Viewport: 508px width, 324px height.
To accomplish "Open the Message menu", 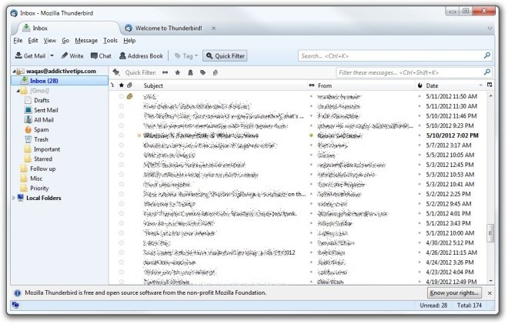I will (x=86, y=41).
